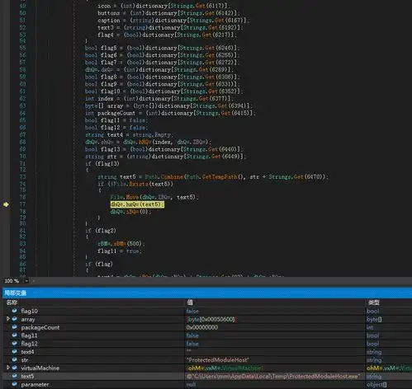Click the flag12 variable icon
Viewport: 412px width, 389px height.
[x=14, y=344]
